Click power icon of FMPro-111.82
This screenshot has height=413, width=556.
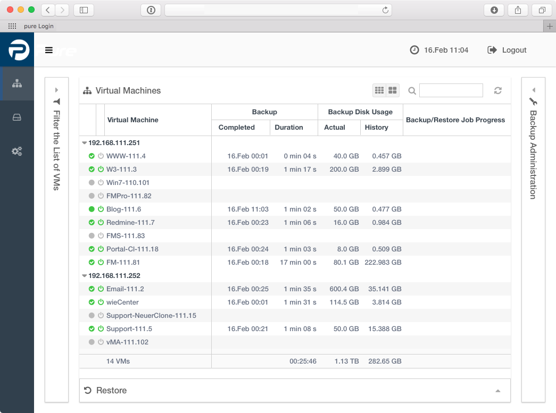[x=101, y=196]
